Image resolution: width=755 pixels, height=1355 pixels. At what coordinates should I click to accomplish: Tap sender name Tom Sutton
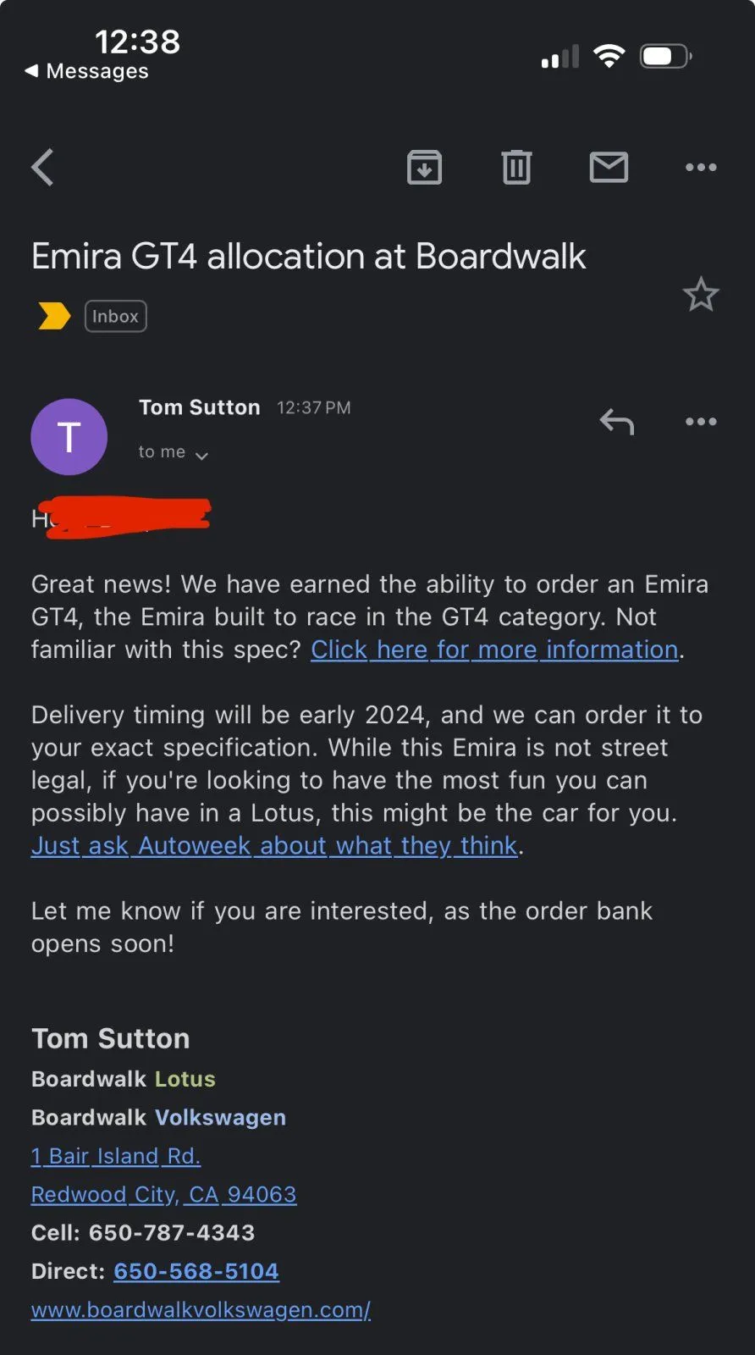tap(199, 407)
